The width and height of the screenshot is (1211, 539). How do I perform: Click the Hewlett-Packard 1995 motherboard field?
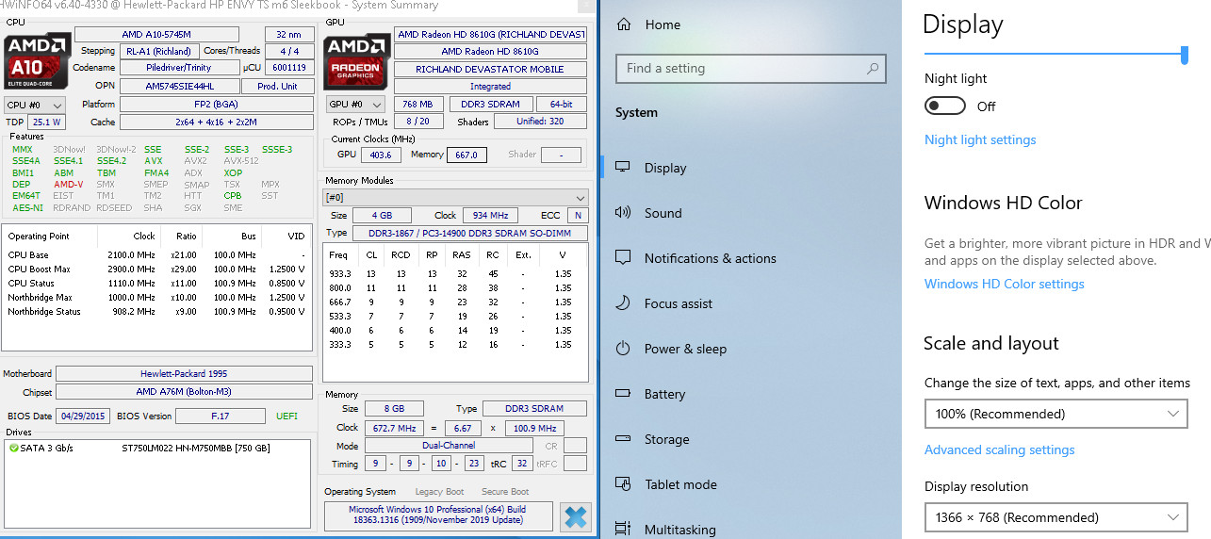185,373
